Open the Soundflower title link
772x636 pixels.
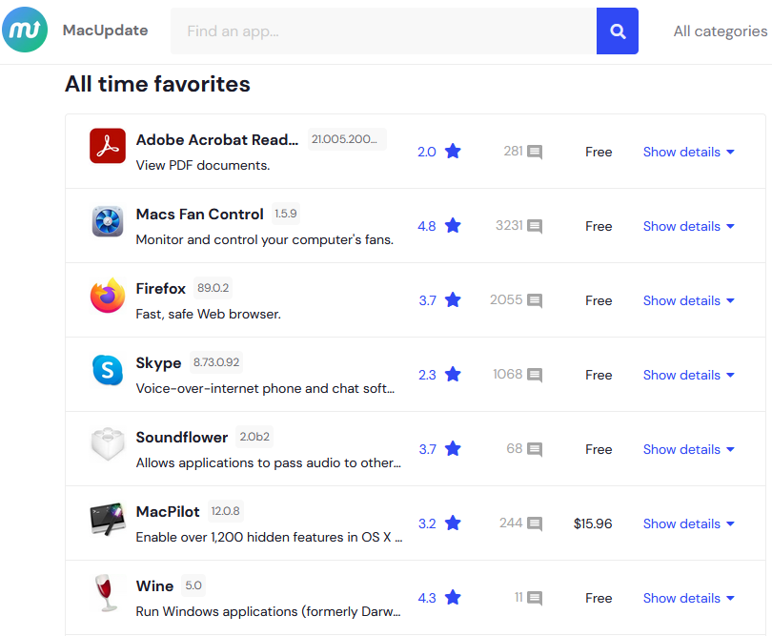coord(182,438)
